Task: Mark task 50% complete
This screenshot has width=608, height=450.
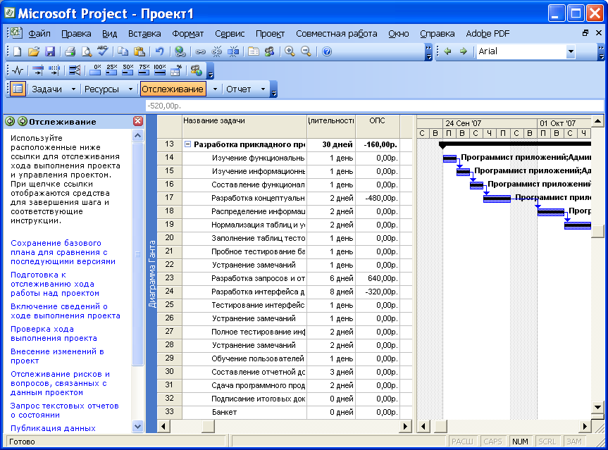Action: 128,70
